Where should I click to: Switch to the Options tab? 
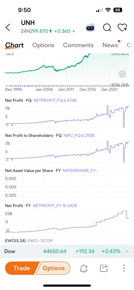(43, 45)
